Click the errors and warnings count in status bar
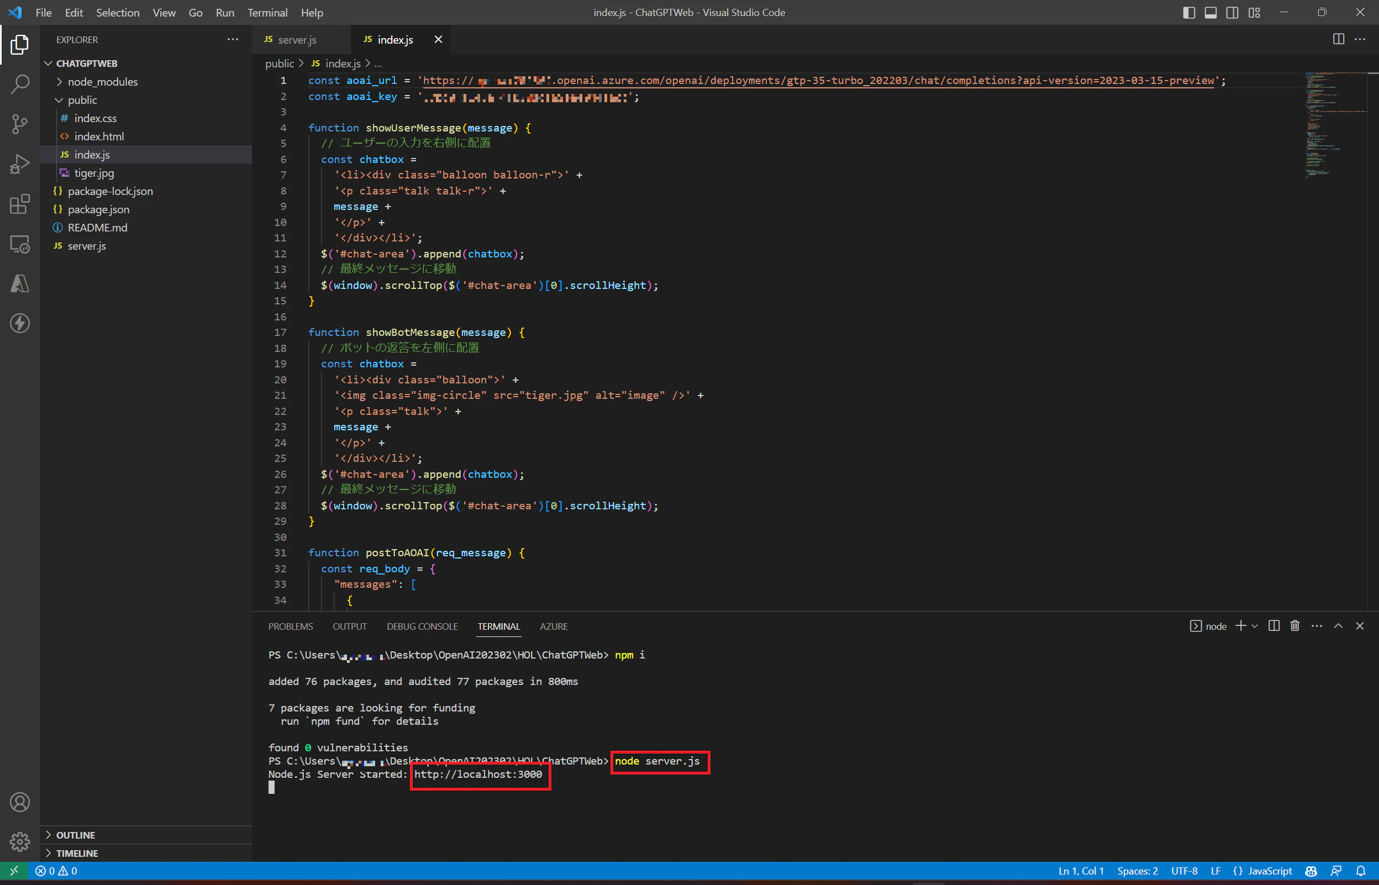The image size is (1379, 885). pos(56,871)
